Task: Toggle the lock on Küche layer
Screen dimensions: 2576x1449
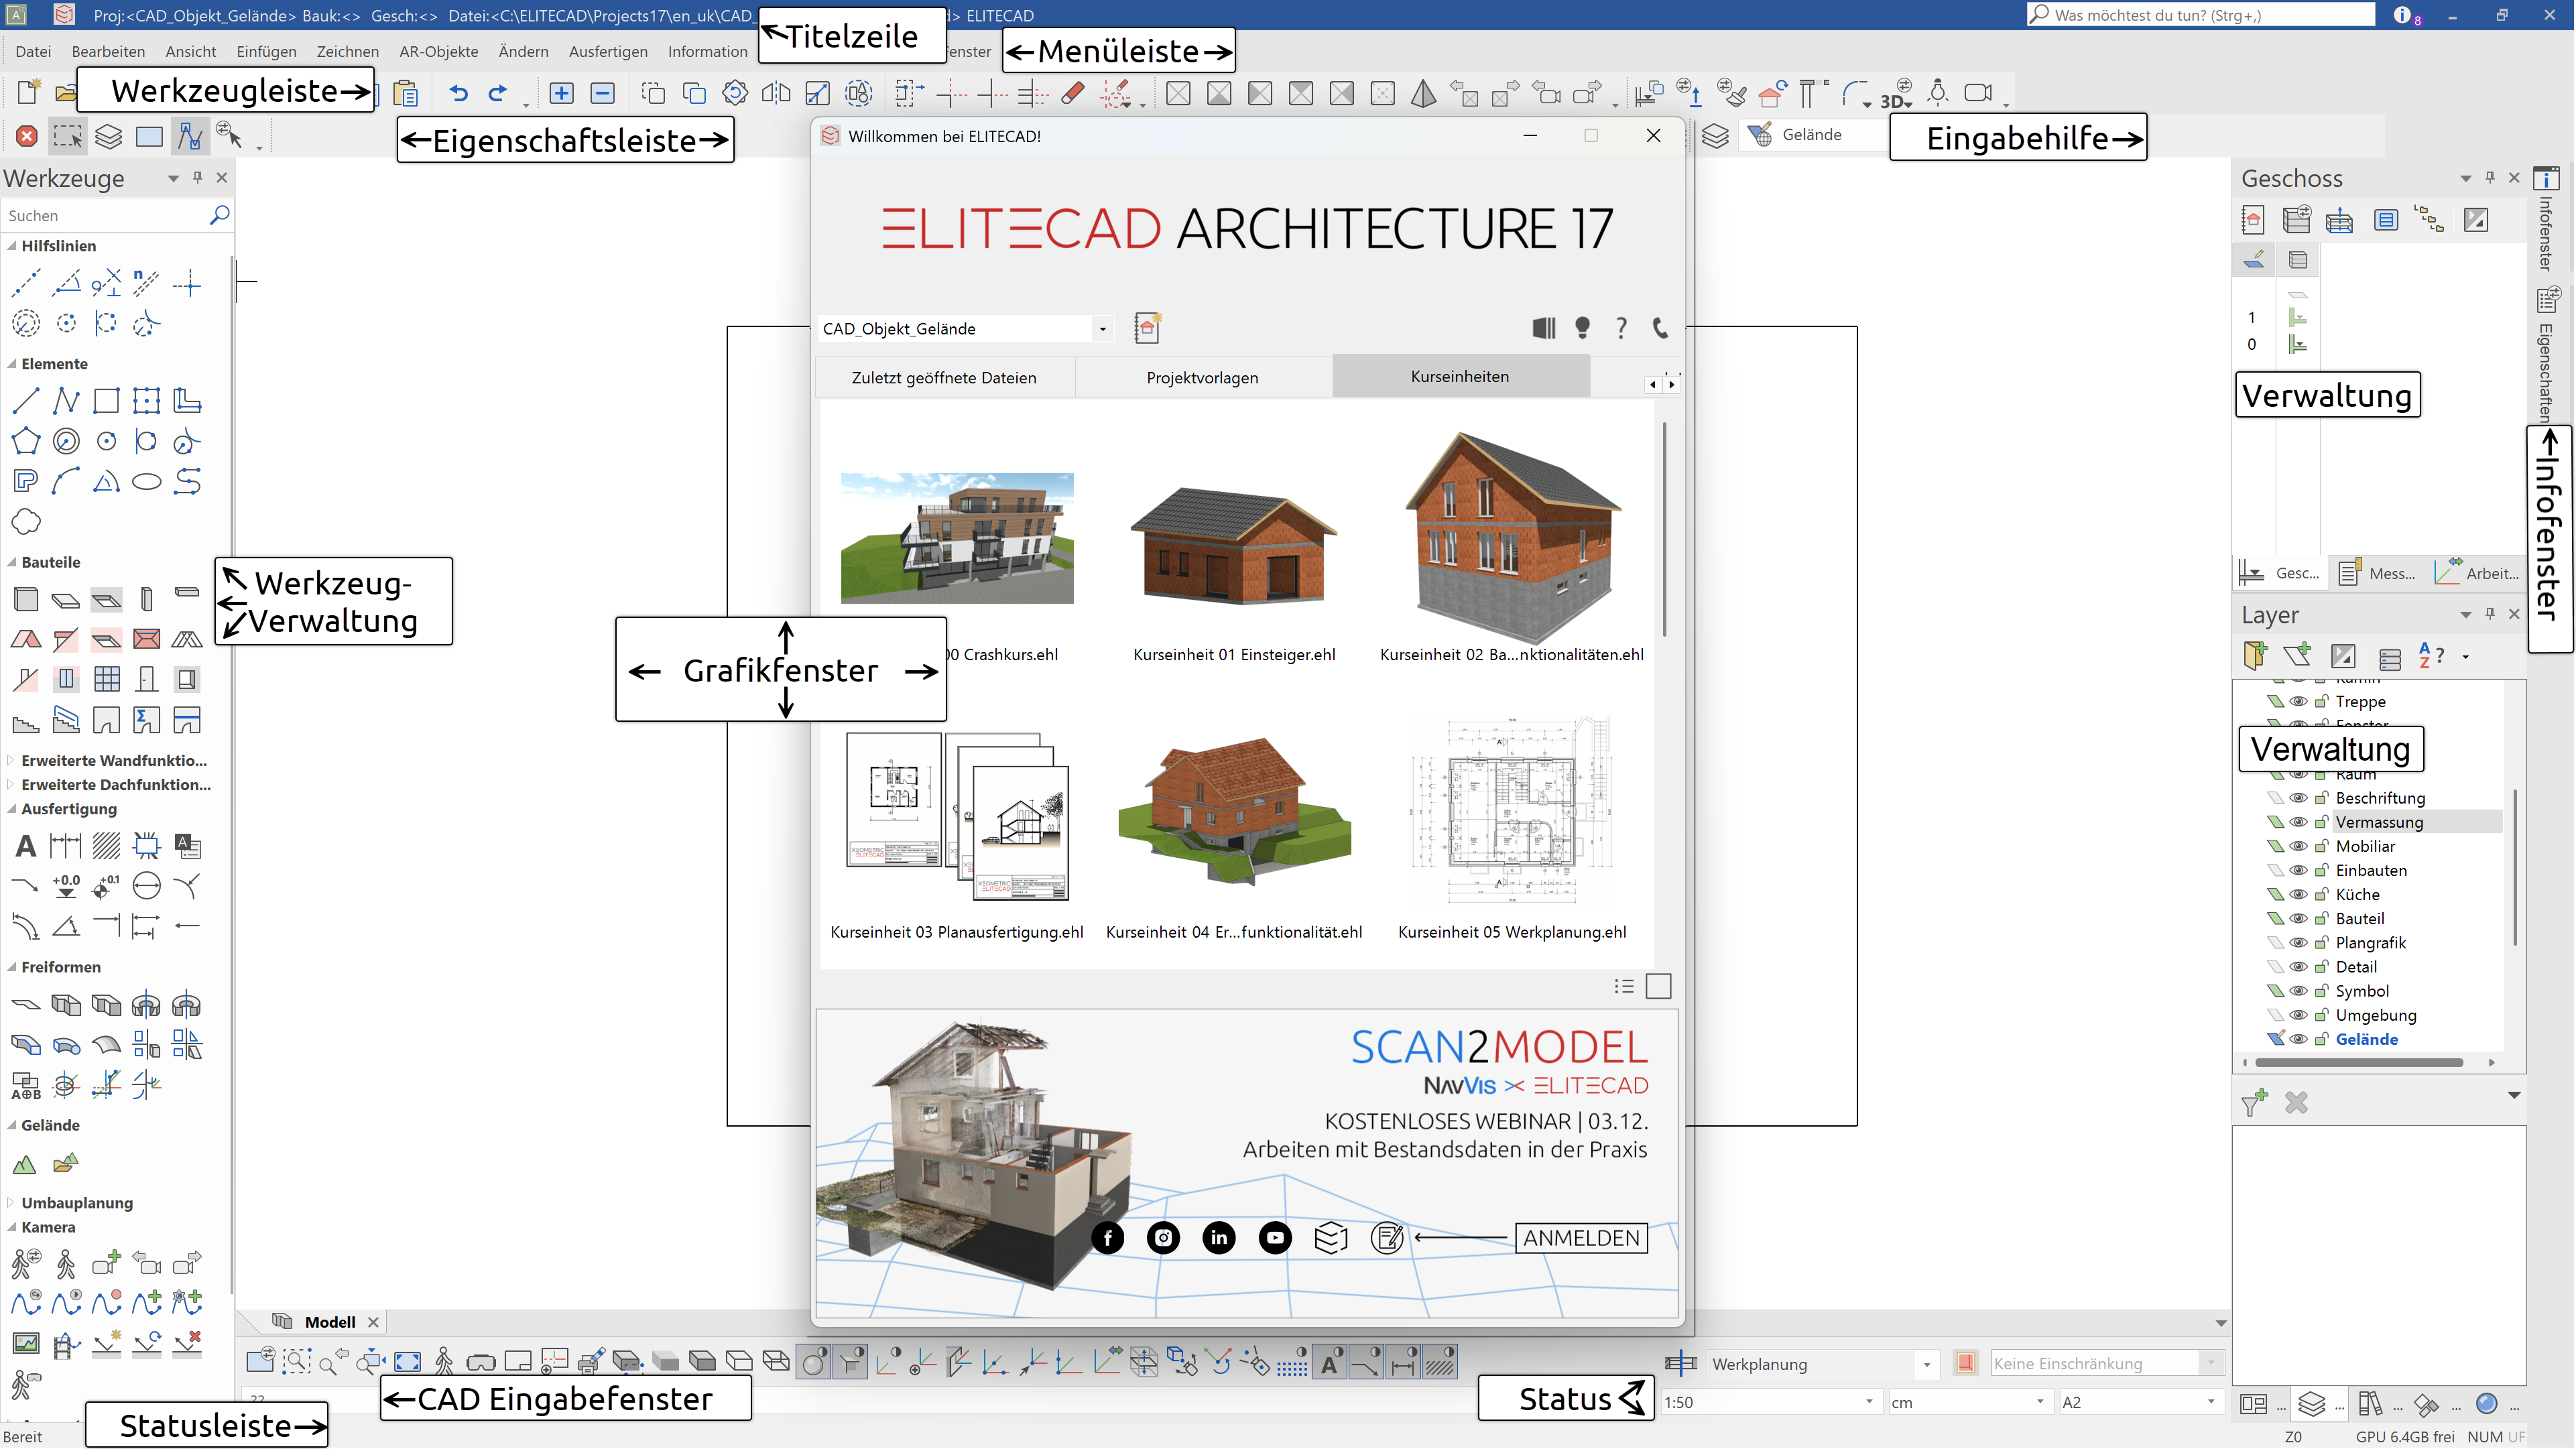Action: coord(2321,894)
